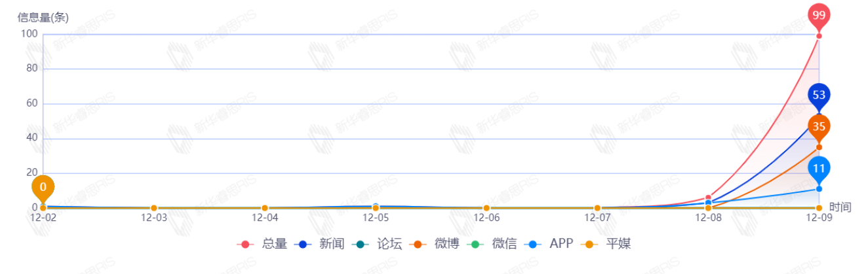868x274 pixels.
Task: Click the 12-07 x-axis label
Action: point(597,218)
